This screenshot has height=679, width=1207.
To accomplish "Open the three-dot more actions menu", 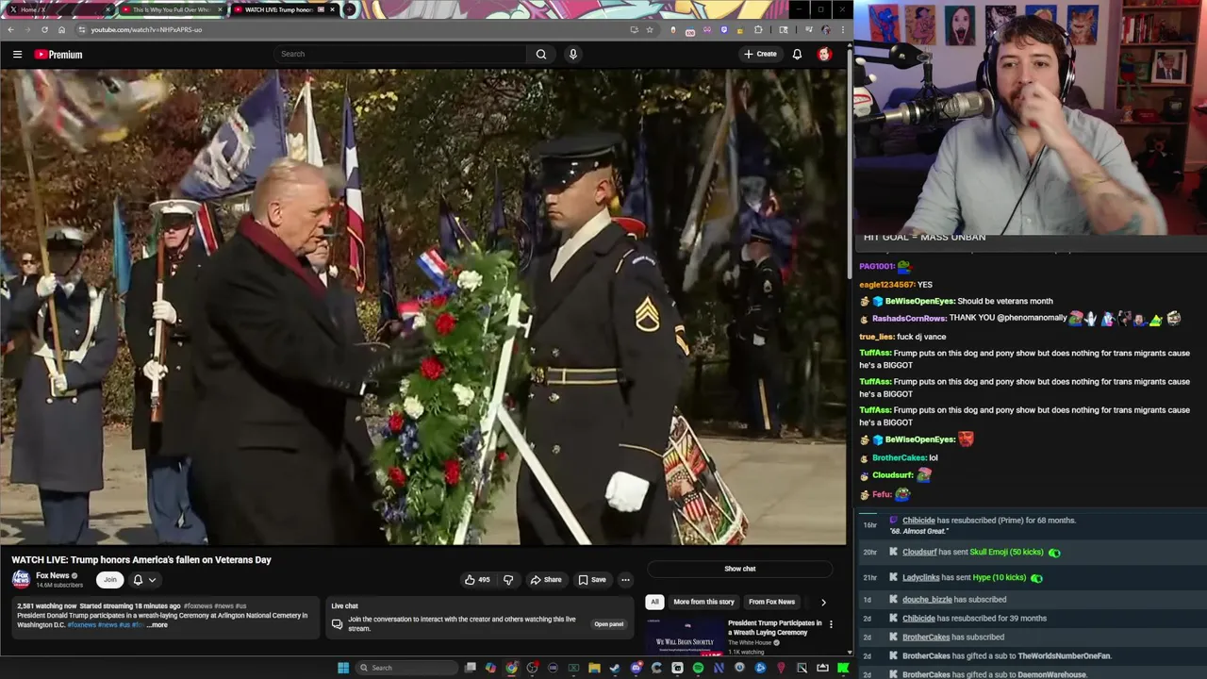I will [625, 580].
